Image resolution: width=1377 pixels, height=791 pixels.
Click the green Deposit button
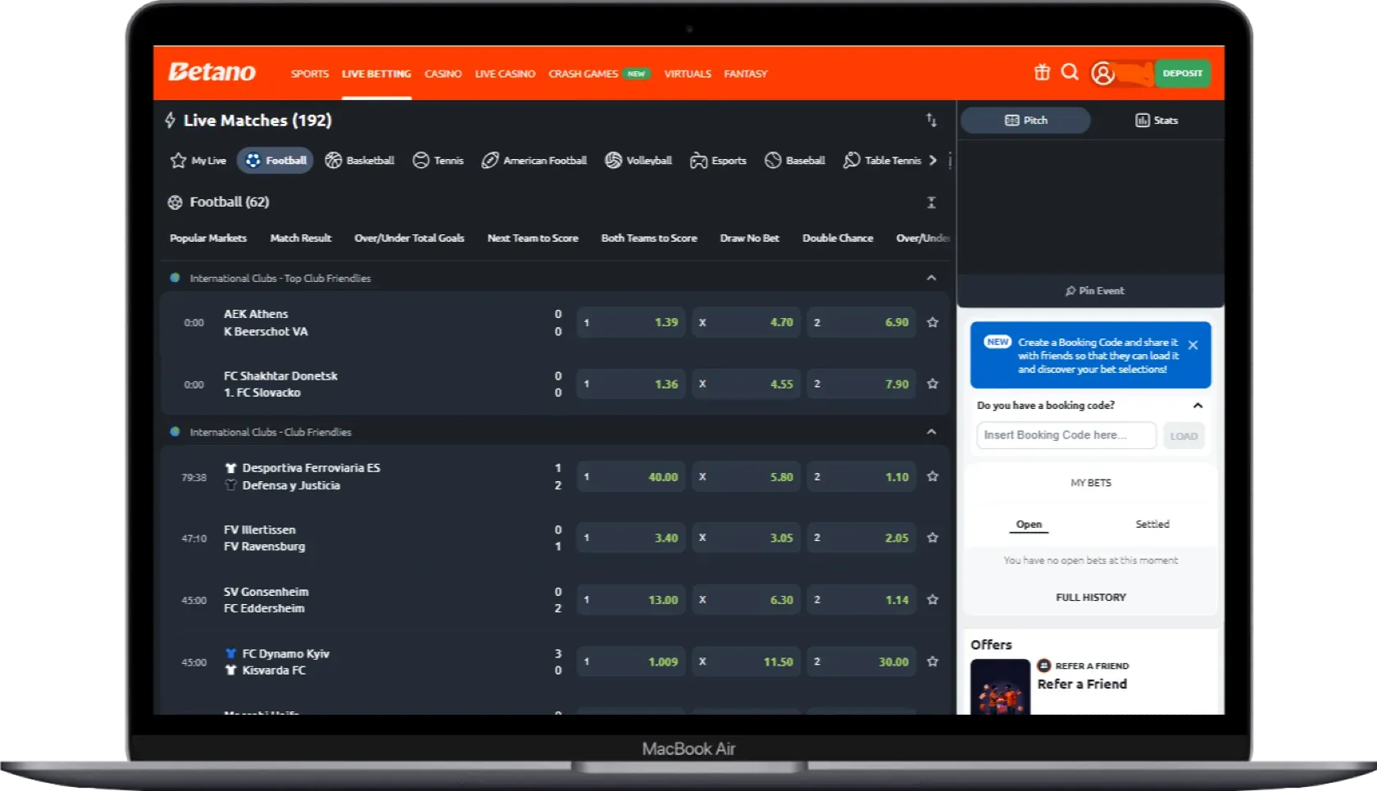coord(1182,74)
